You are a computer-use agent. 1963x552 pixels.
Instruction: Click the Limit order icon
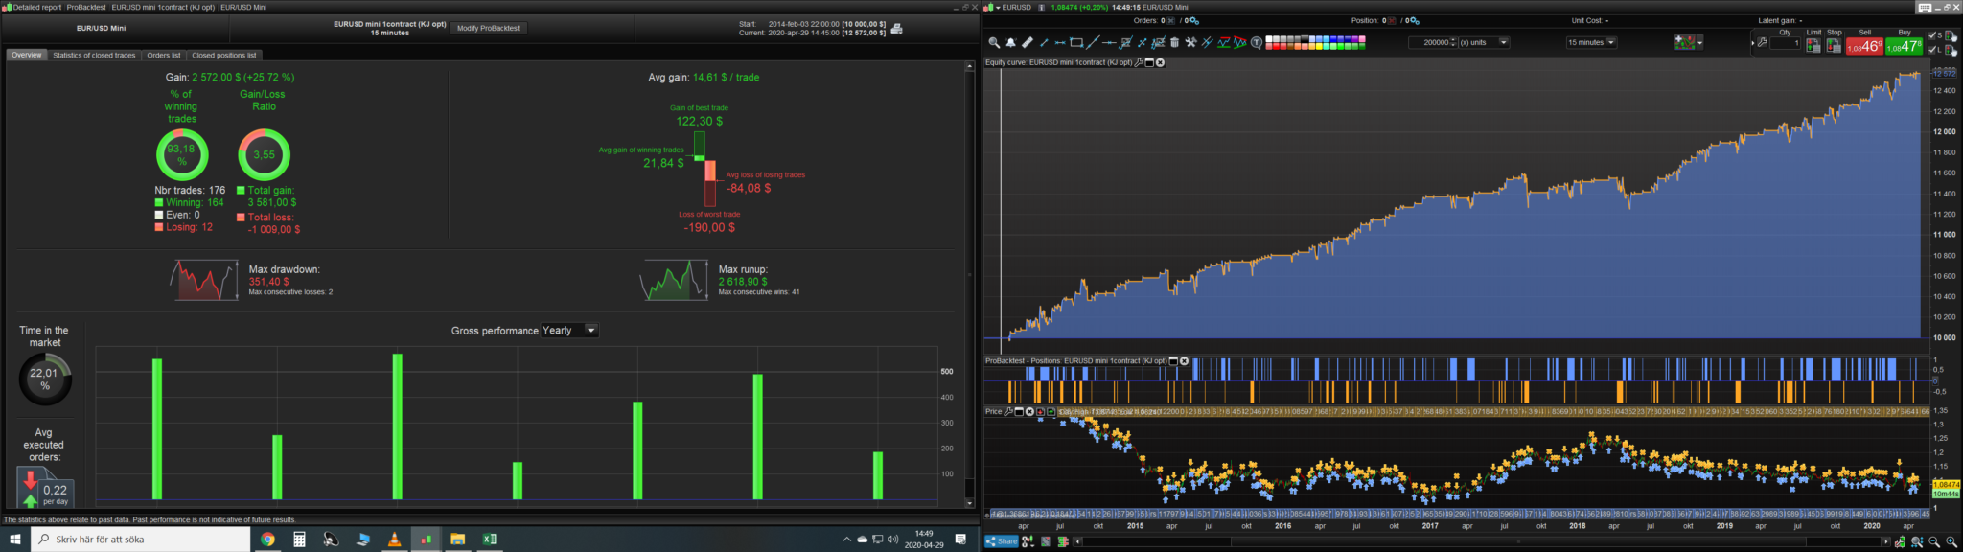click(x=1813, y=45)
